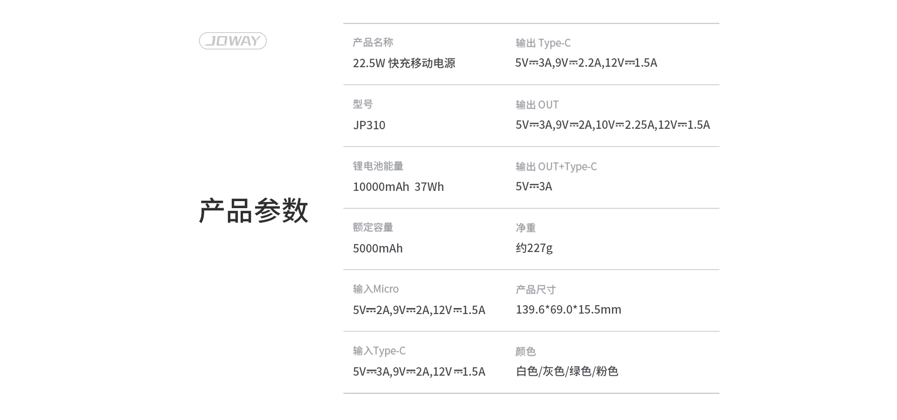Click the JOWAY logo
The height and width of the screenshot is (420, 897).
233,41
